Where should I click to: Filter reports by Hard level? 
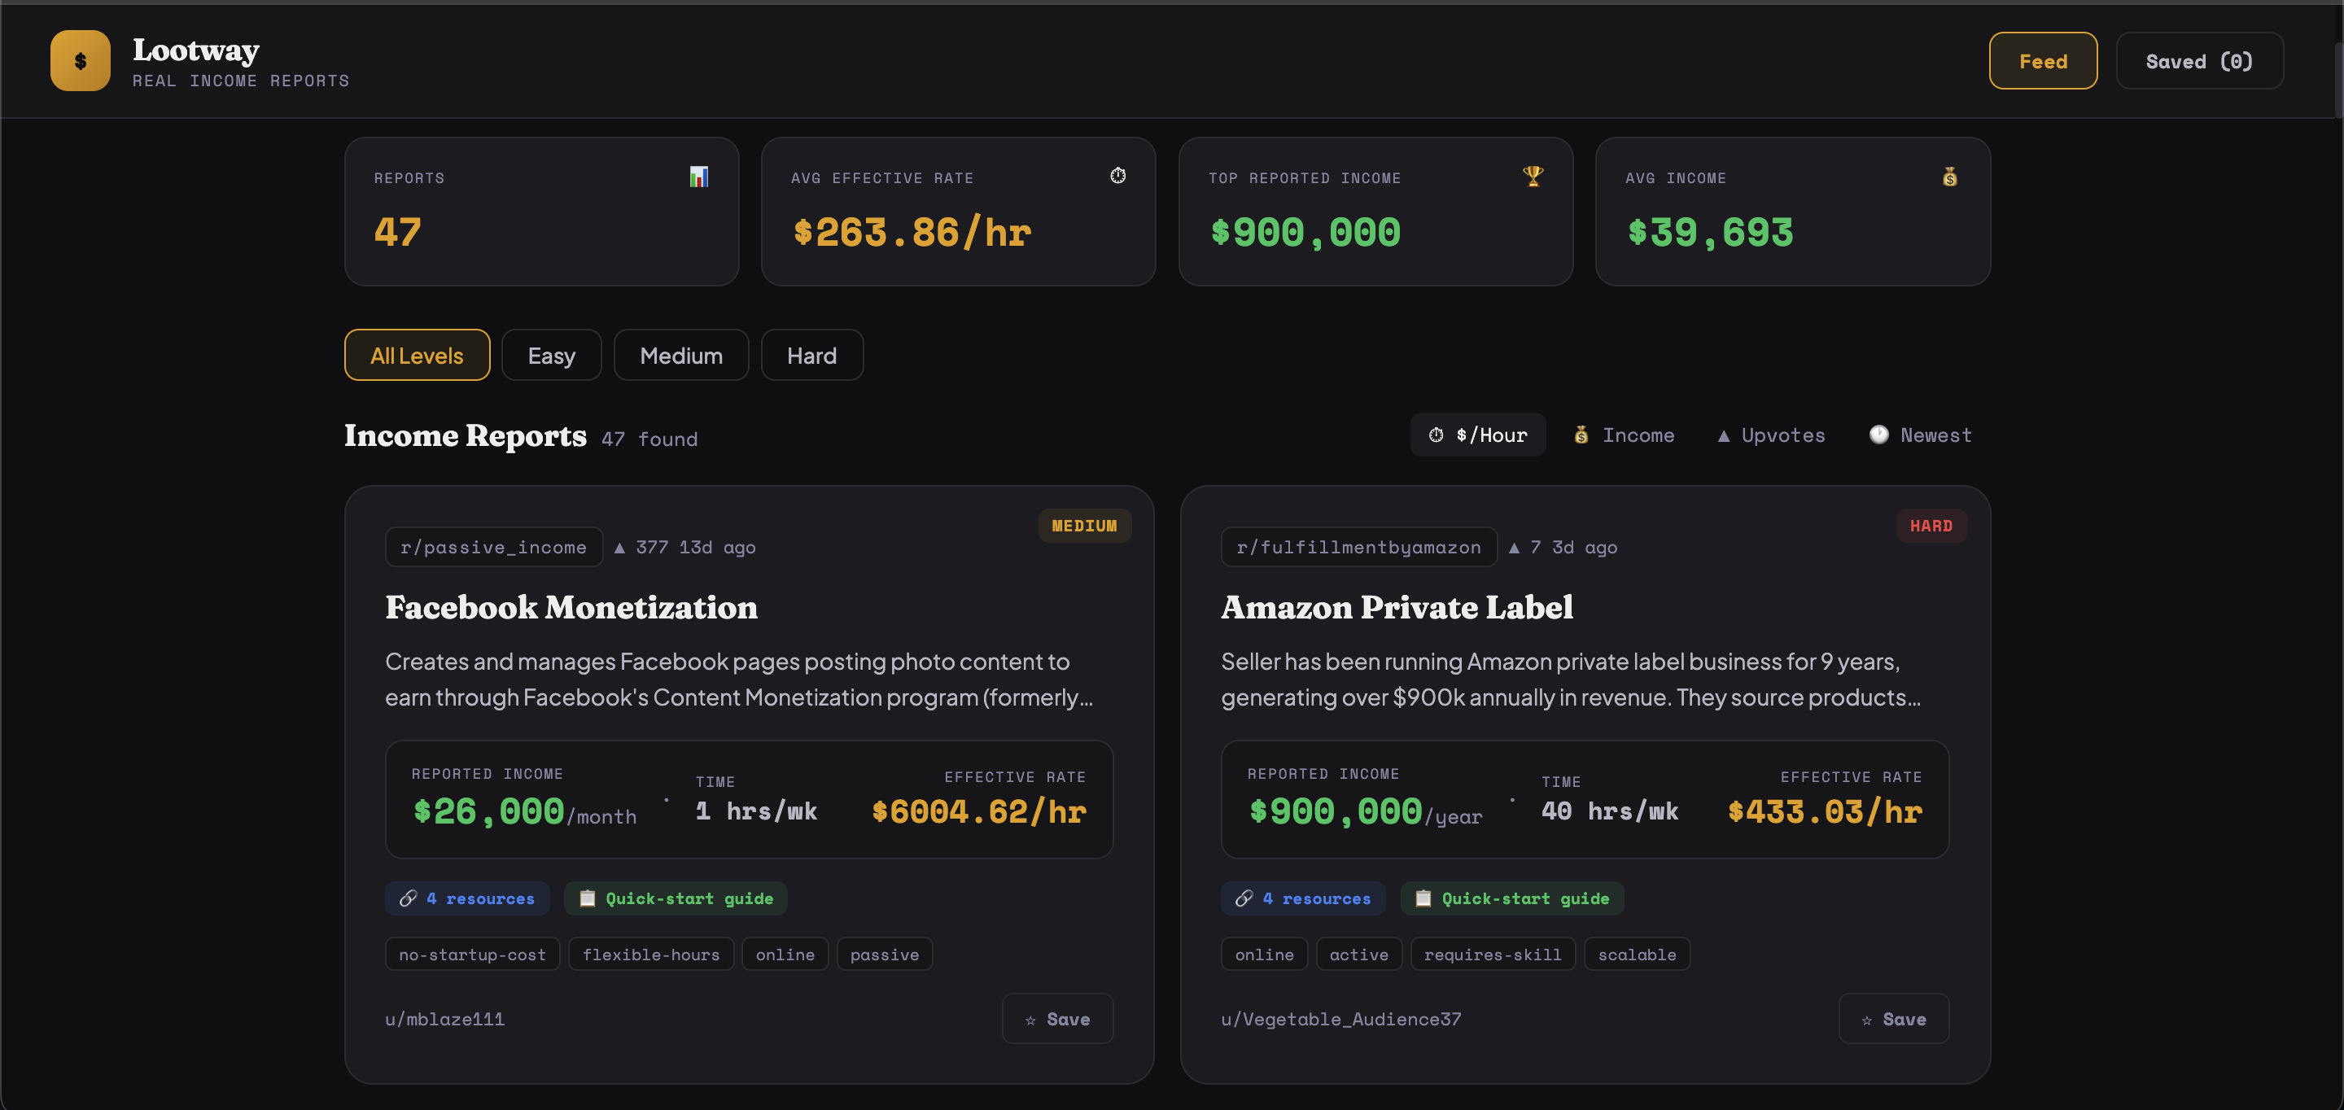(x=811, y=355)
